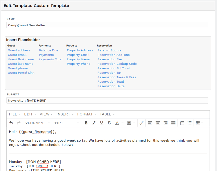Click the paragraph starting 'We hope you'
217x171 pixels.
click(104, 143)
